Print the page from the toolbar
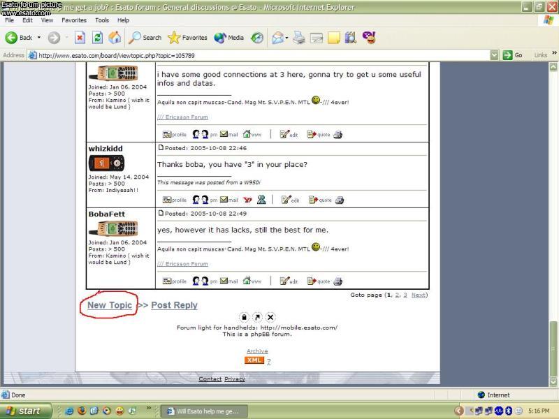 coord(299,38)
